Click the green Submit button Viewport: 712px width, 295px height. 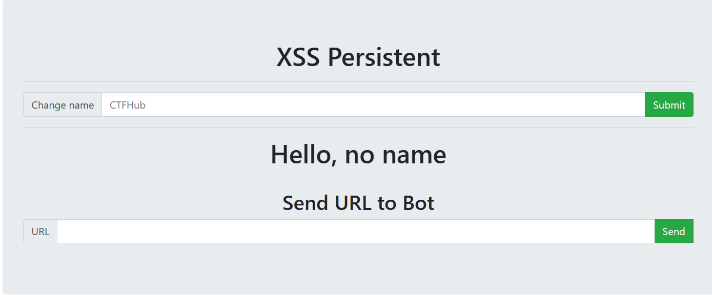pos(669,104)
